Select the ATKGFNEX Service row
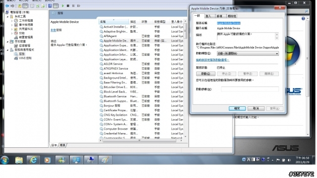The width and height of the screenshot is (317, 178). [141, 68]
